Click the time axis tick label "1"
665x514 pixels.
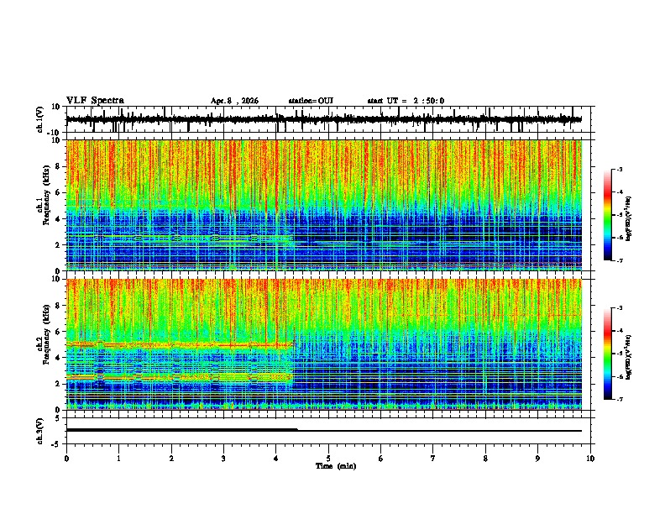click(x=118, y=459)
